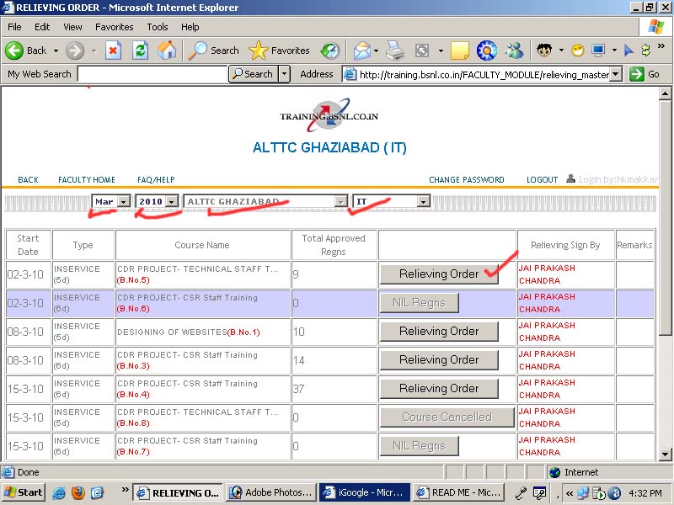Open the Favorites menu
Image resolution: width=674 pixels, height=505 pixels.
[115, 27]
